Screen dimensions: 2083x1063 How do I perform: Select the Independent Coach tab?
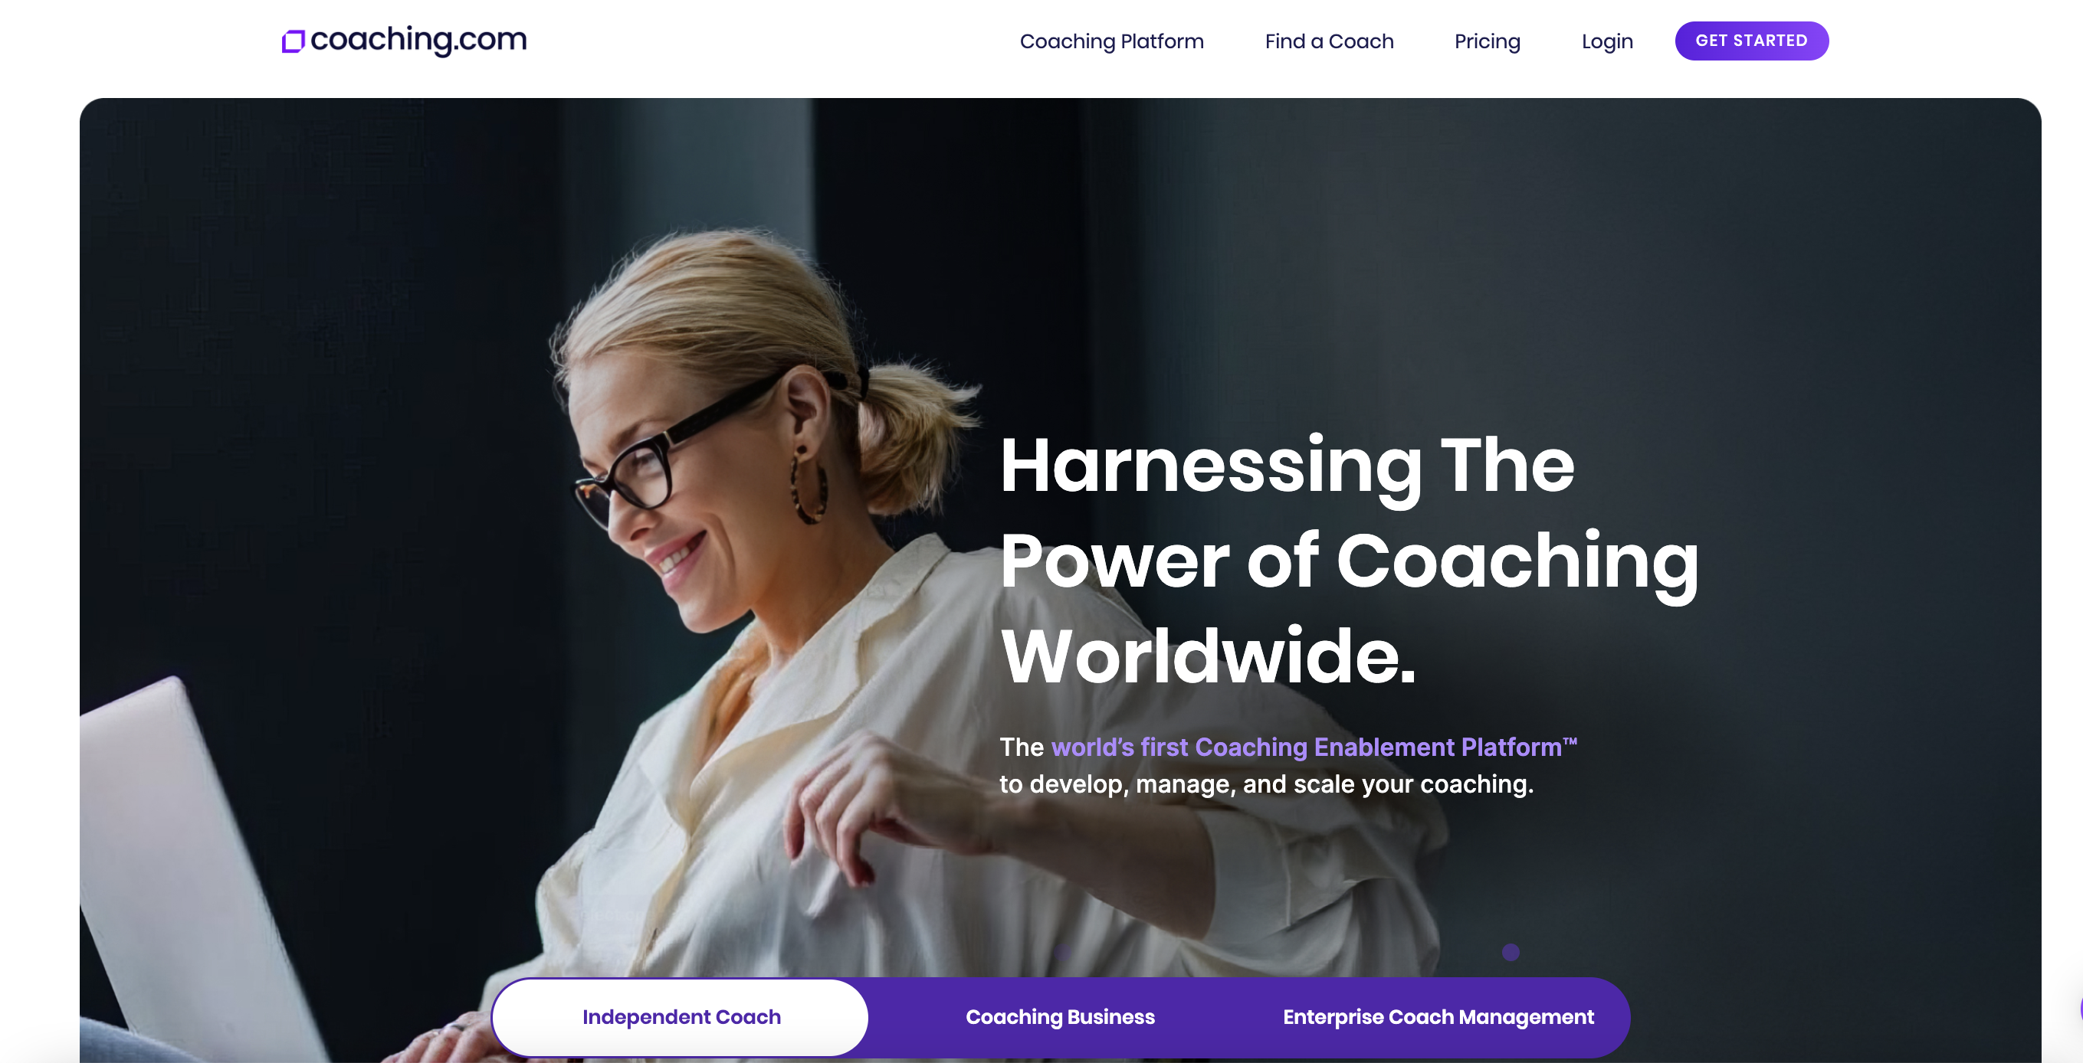pos(681,1017)
